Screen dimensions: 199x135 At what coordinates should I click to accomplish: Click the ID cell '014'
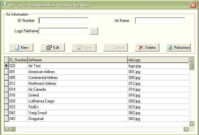point(18,89)
